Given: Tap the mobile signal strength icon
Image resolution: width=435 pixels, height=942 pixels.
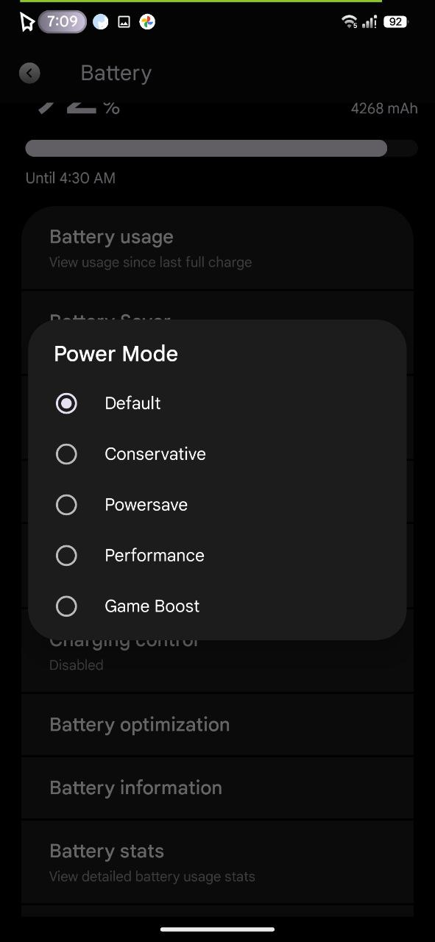Looking at the screenshot, I should 369,22.
